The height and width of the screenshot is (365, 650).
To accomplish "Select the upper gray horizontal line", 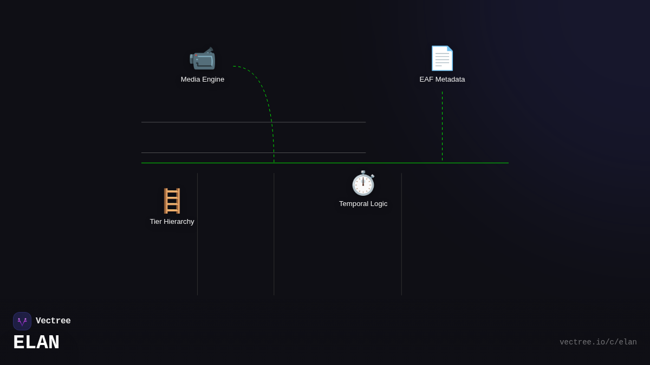I will point(253,122).
